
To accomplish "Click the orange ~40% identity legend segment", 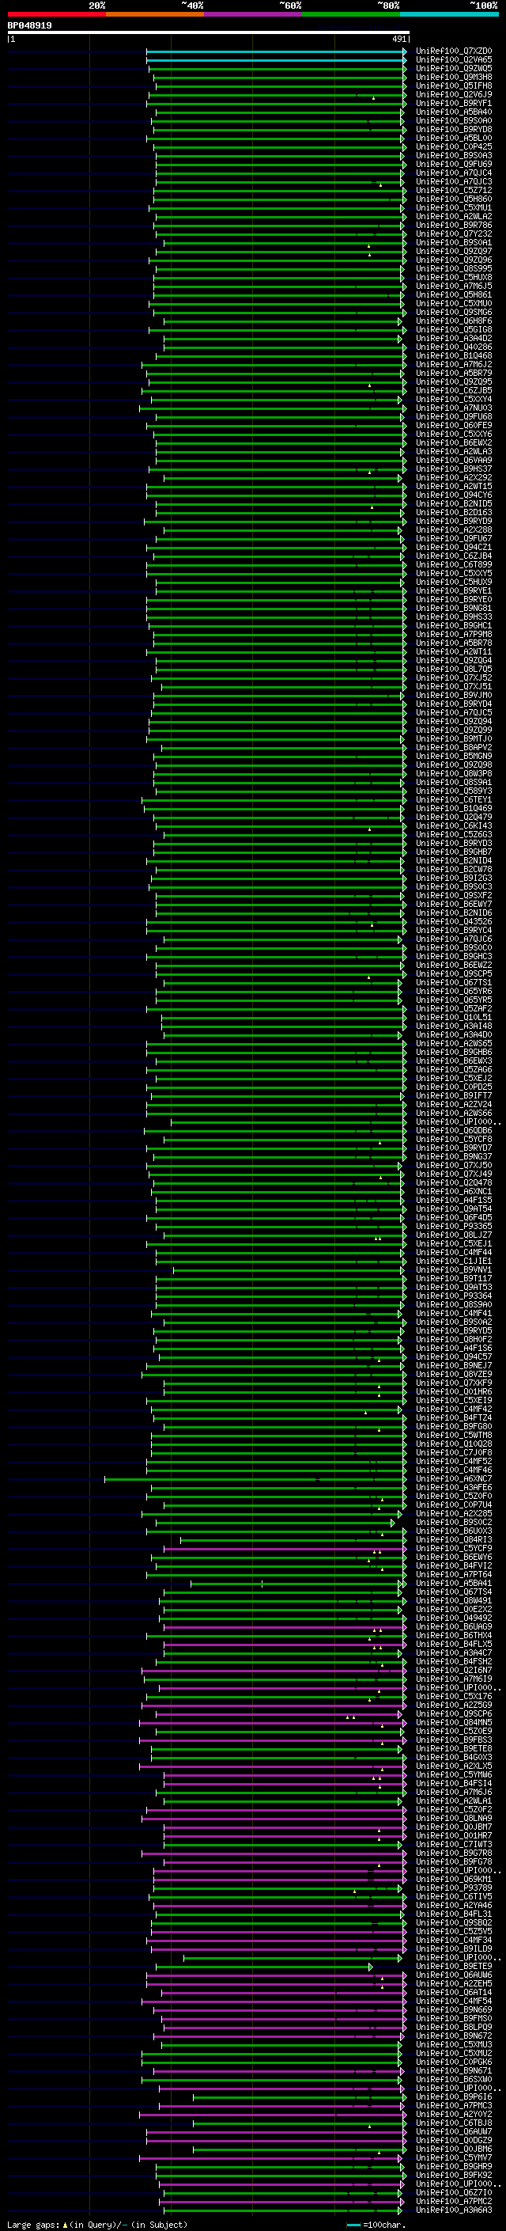I will (x=155, y=14).
